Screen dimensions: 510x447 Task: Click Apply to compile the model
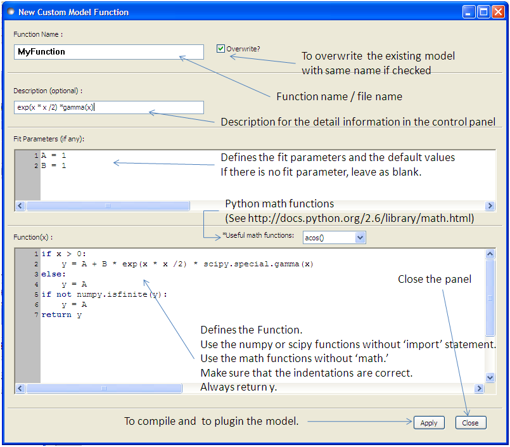pos(429,422)
